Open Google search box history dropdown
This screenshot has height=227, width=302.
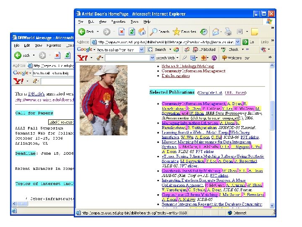click(142, 50)
